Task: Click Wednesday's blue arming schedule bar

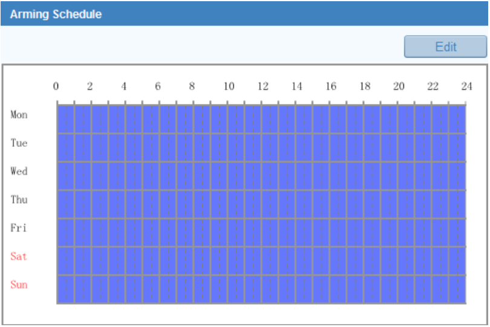Action: coord(261,175)
